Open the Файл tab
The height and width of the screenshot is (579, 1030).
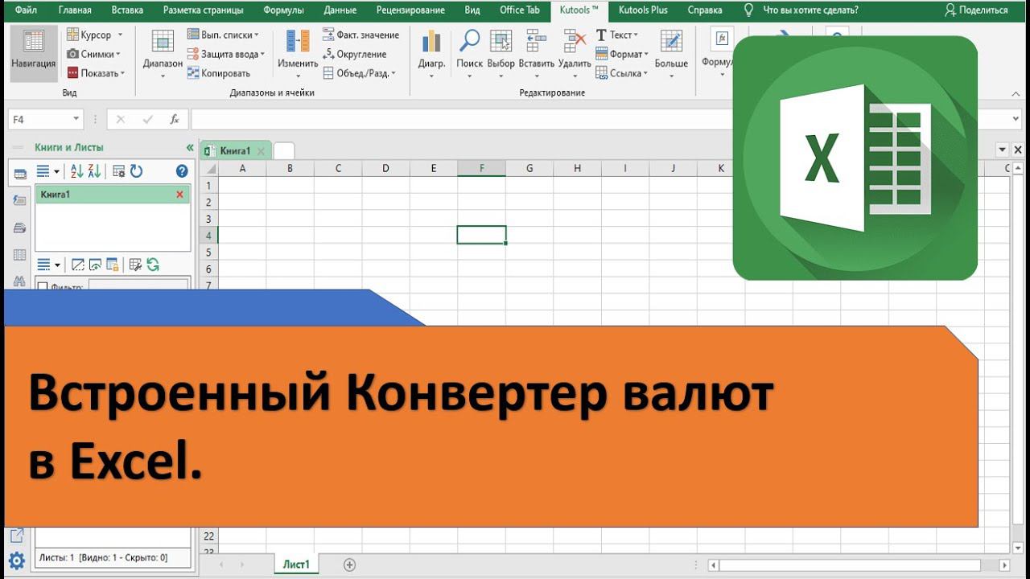point(26,10)
